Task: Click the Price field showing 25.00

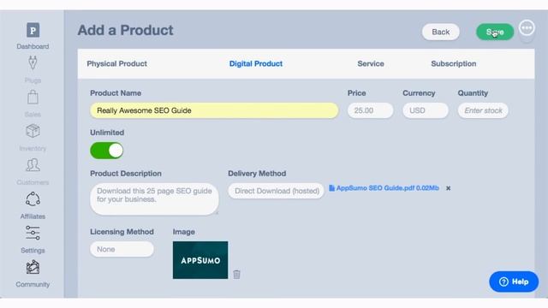Action: coord(370,110)
